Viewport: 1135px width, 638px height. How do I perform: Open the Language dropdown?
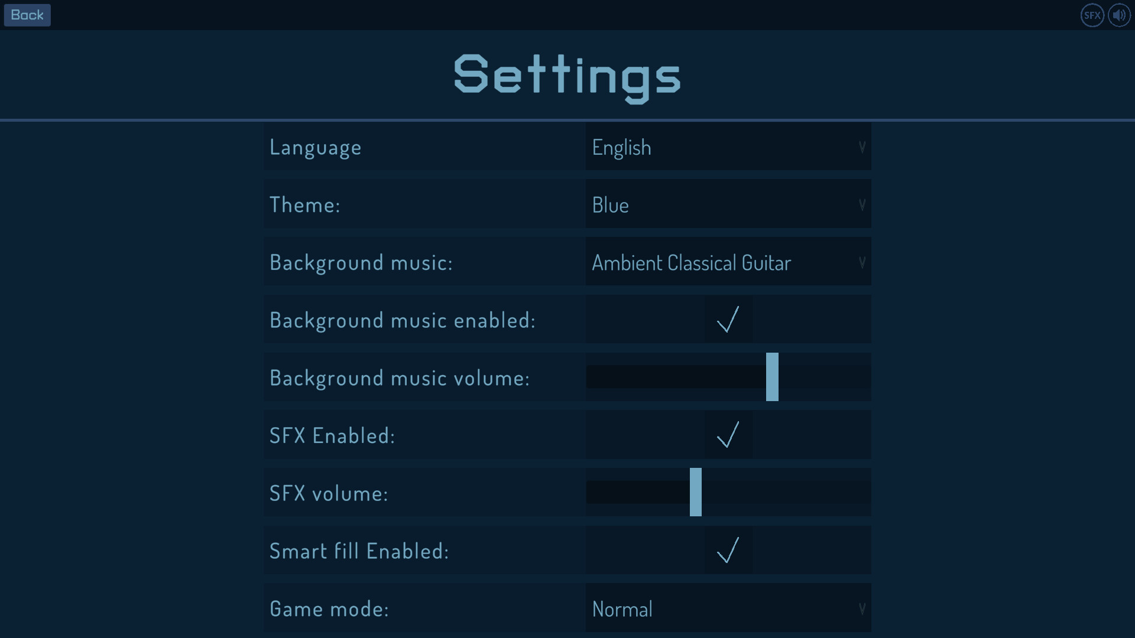pos(728,147)
